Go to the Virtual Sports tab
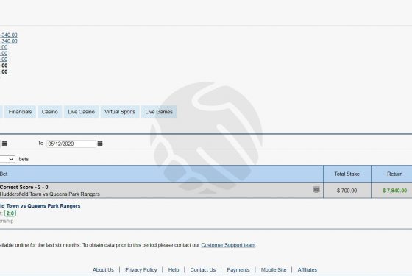Viewport: 412px width, 276px height. (120, 112)
